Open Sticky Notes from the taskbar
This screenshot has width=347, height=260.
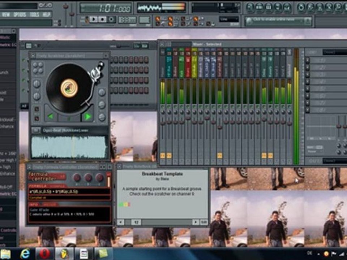(x=103, y=253)
